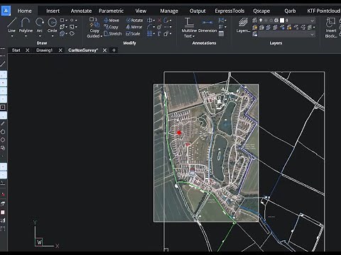Click the white layer color swatch
The width and height of the screenshot is (341, 255).
[282, 21]
